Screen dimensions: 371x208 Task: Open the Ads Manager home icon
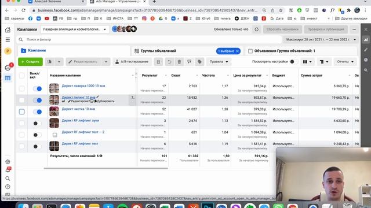(x=8, y=29)
